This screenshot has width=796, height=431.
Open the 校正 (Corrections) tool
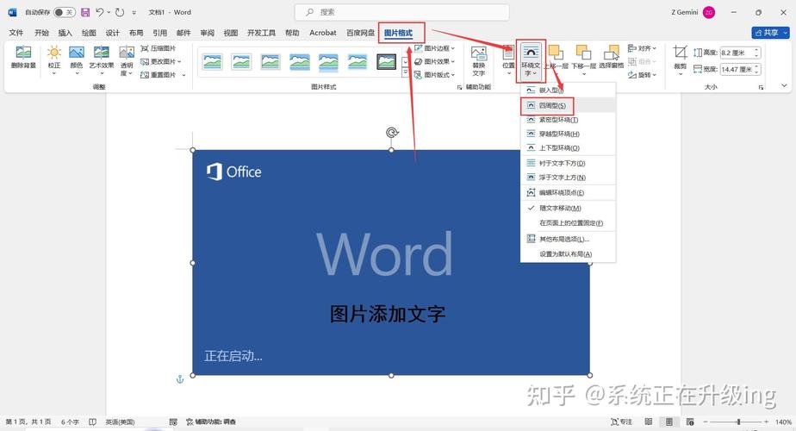tap(53, 59)
